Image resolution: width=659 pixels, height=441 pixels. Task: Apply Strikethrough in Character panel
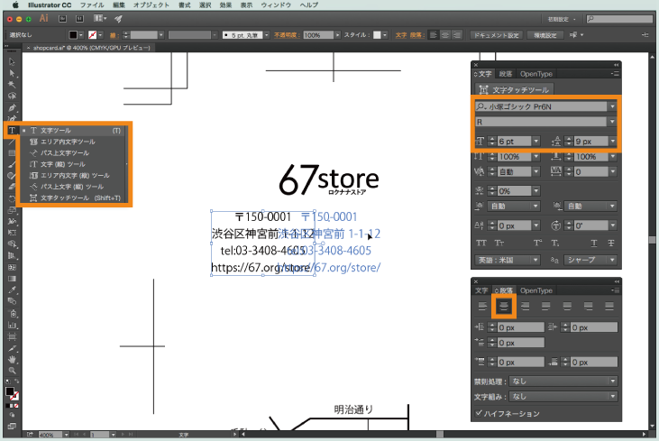[x=611, y=243]
